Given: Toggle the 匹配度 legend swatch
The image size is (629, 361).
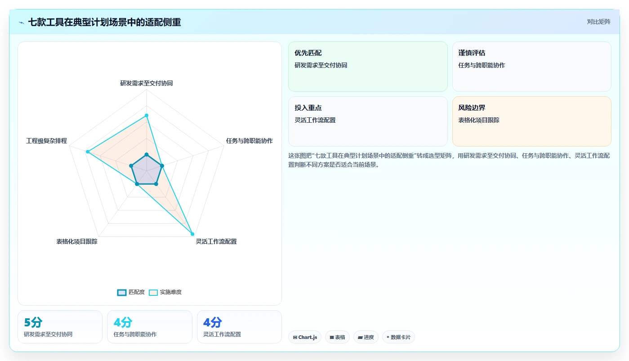Looking at the screenshot, I should pos(122,292).
